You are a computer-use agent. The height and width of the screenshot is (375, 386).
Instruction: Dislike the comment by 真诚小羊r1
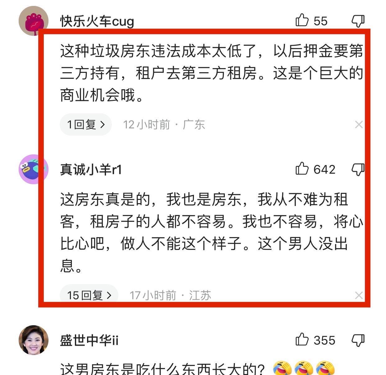click(x=358, y=169)
